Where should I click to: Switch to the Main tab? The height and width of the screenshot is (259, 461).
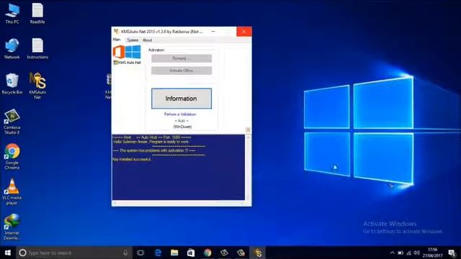click(x=117, y=40)
